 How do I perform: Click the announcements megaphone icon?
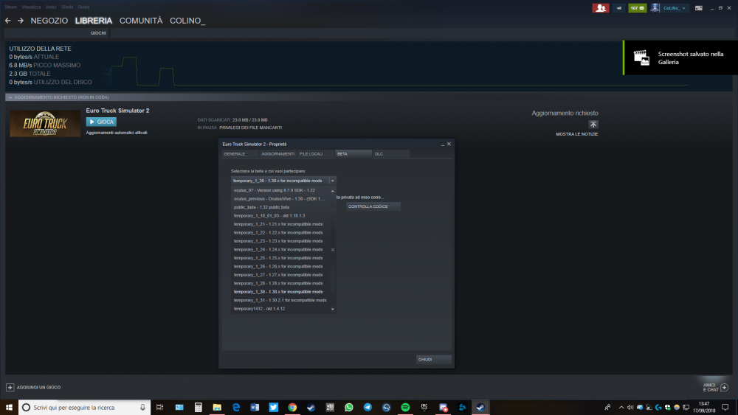(x=619, y=8)
